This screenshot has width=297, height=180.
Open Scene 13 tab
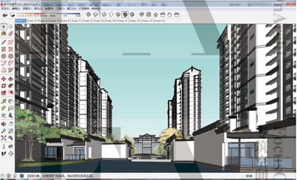click(147, 21)
